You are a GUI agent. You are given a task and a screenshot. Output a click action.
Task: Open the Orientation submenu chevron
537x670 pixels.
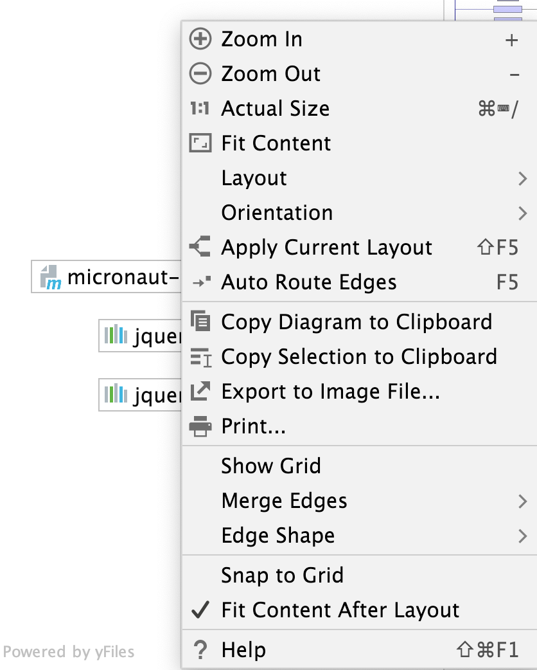(x=523, y=213)
